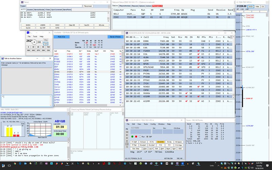Show hidden system tray icons chevron
The image size is (272, 170).
(218, 166)
